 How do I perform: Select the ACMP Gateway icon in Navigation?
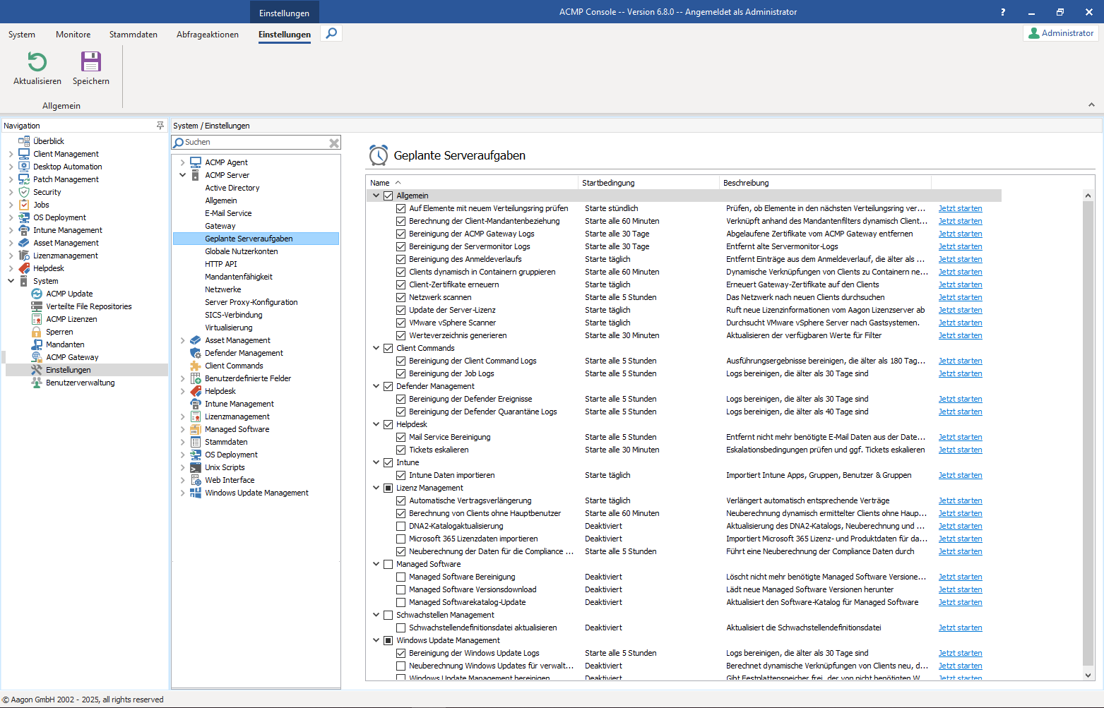[x=37, y=357]
